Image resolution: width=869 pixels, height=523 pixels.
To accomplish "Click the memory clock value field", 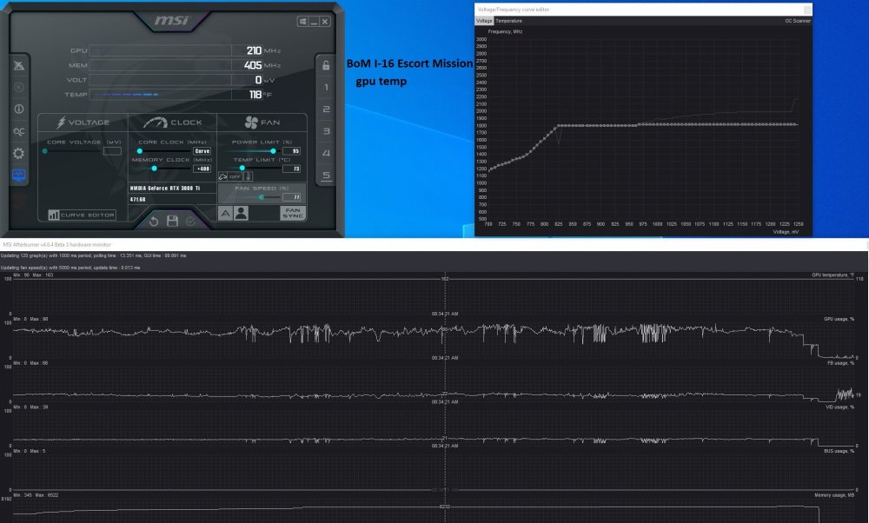I will (202, 169).
